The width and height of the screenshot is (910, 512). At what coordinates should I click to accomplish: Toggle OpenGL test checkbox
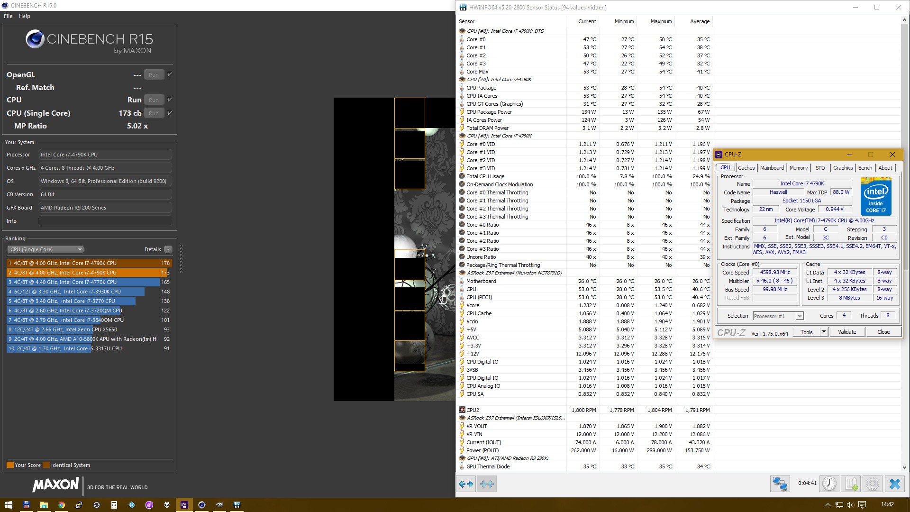pyautogui.click(x=170, y=74)
